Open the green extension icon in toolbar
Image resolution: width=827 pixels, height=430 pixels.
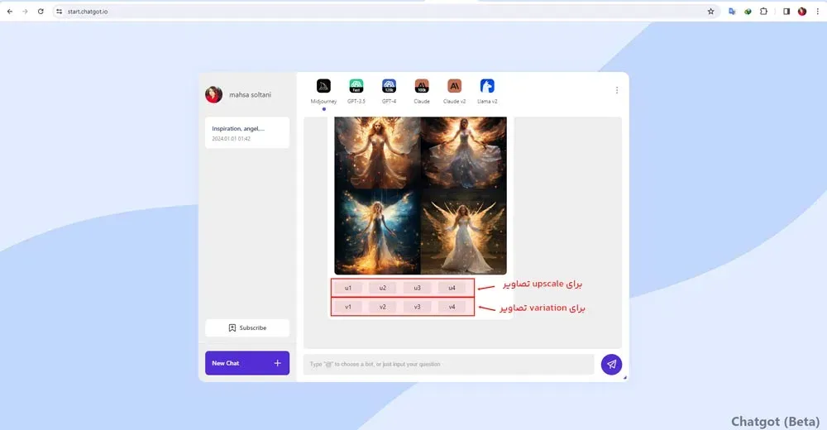click(748, 11)
